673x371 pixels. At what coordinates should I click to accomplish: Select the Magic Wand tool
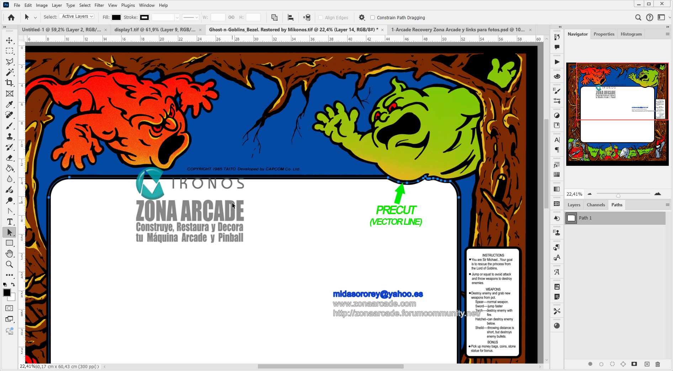coord(10,72)
